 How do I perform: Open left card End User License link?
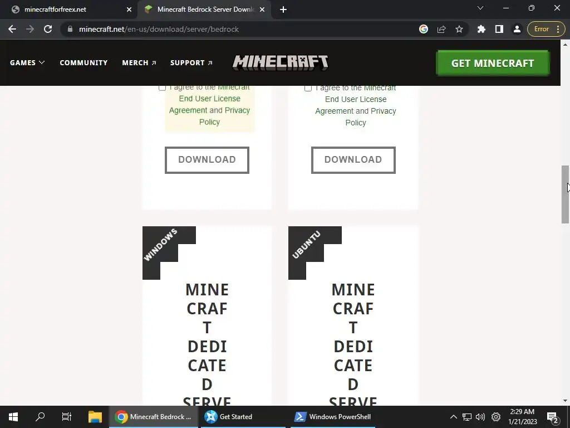point(209,98)
